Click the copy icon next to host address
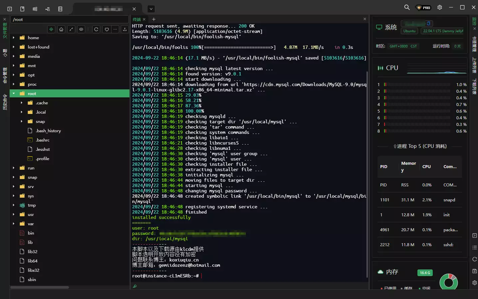The height and width of the screenshot is (299, 478). pos(429,23)
